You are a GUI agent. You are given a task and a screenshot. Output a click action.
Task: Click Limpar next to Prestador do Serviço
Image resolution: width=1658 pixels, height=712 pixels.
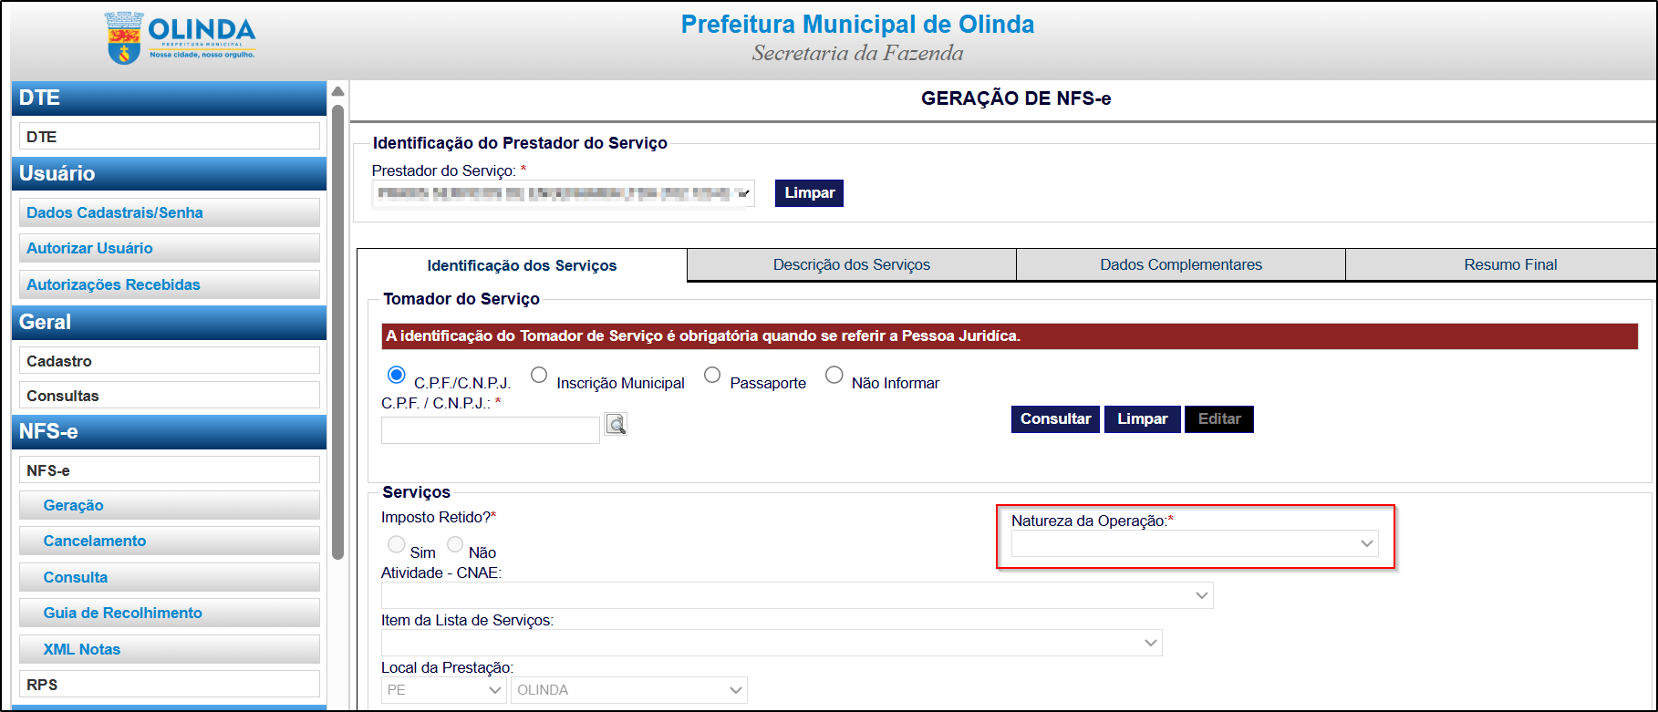coord(809,193)
